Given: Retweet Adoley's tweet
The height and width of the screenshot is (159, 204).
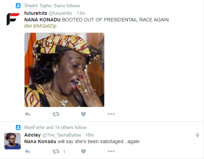Looking at the screenshot, I should tap(56, 151).
